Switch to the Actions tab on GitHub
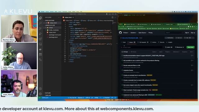Screen dimensions: 199x112 (153, 42)
